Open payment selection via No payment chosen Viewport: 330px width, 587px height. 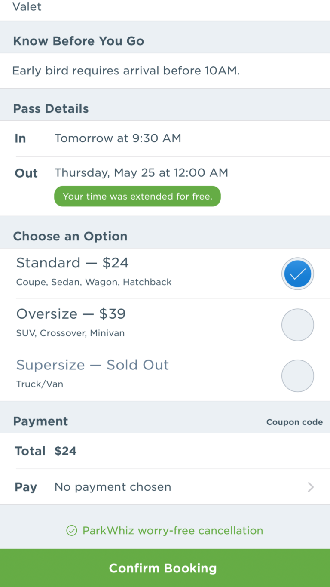tap(112, 487)
